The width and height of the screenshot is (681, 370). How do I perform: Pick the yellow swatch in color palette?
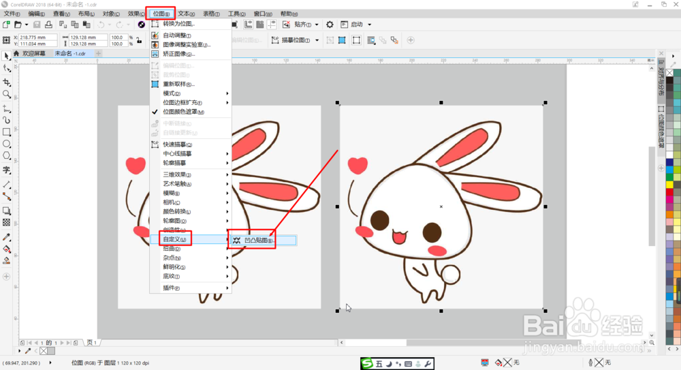click(669, 185)
